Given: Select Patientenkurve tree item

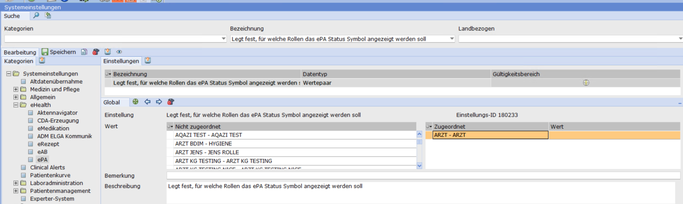Looking at the screenshot, I should (x=50, y=175).
